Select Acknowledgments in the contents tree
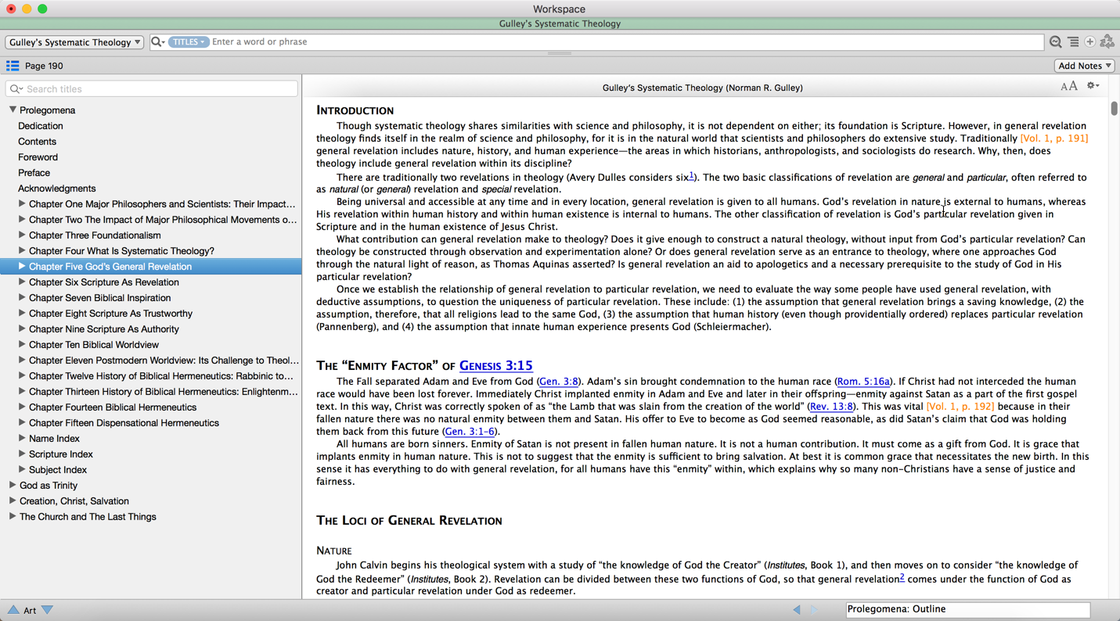 tap(57, 188)
